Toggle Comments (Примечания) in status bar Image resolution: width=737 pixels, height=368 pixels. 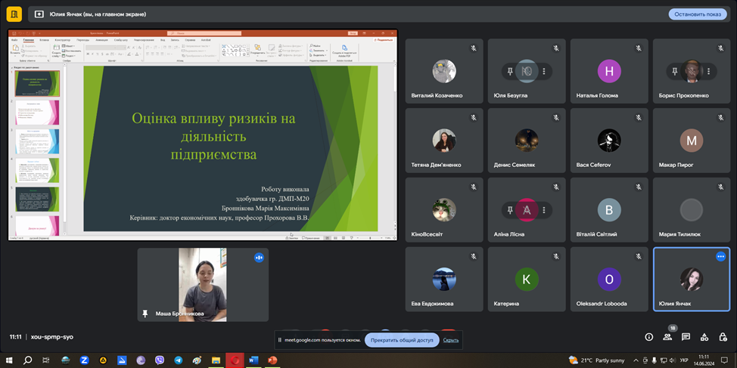(313, 238)
